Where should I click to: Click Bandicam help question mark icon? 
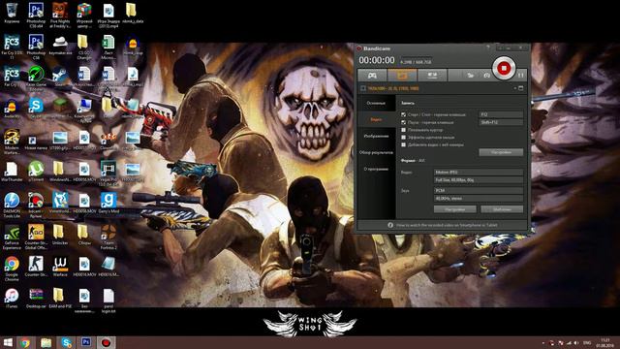488,48
